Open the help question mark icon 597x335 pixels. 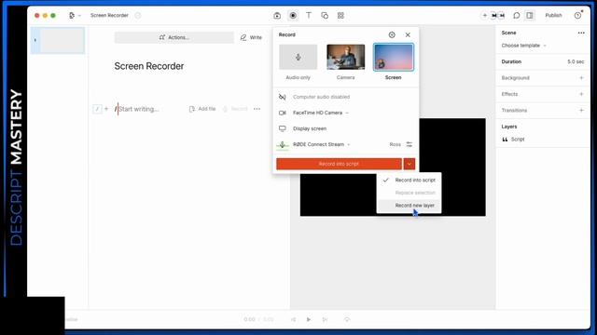tap(577, 16)
